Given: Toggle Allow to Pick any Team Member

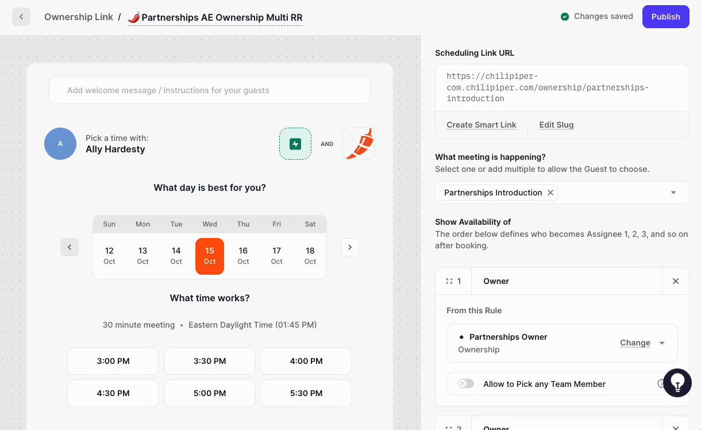Looking at the screenshot, I should [x=466, y=383].
